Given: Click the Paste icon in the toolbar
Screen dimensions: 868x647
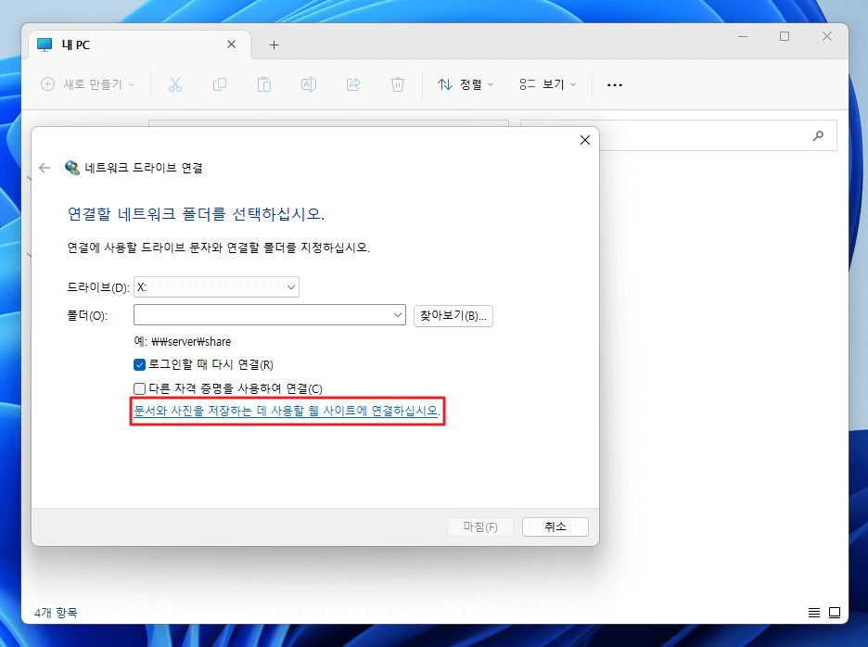Looking at the screenshot, I should 264,84.
